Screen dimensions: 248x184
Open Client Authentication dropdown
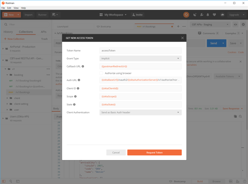coord(140,112)
